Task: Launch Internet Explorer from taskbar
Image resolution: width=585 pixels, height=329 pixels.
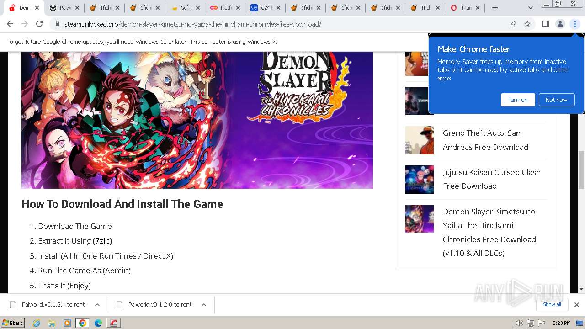Action: tap(36, 323)
